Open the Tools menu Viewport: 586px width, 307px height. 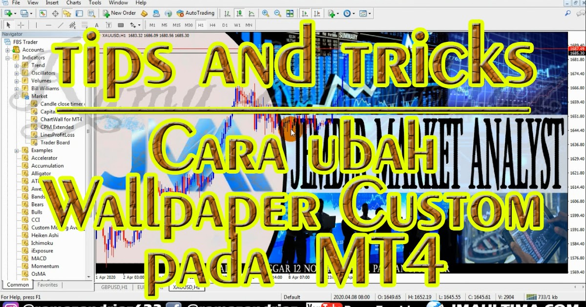(x=95, y=3)
